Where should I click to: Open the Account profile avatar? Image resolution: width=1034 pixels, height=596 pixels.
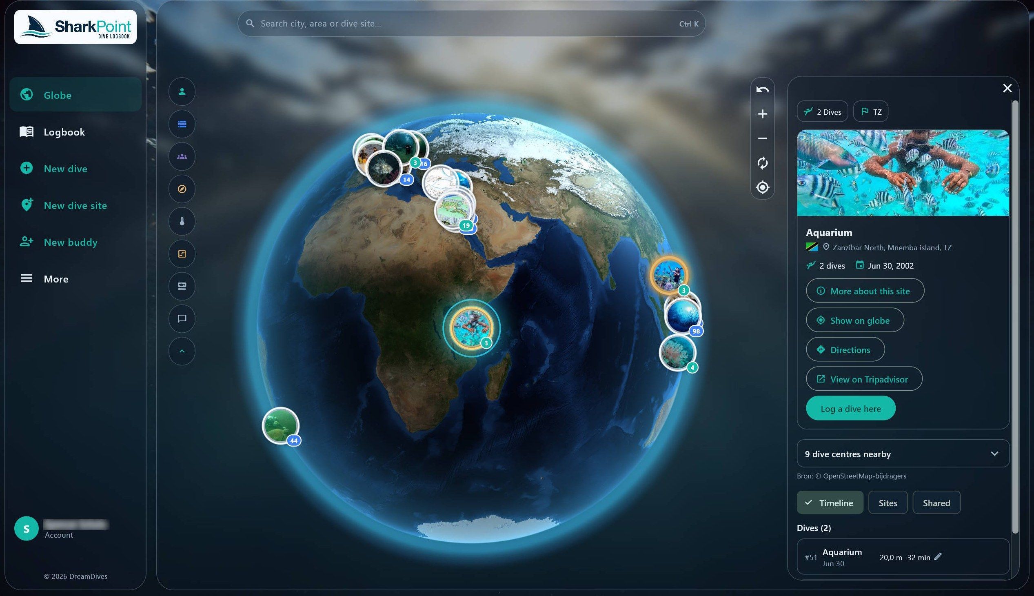click(26, 529)
